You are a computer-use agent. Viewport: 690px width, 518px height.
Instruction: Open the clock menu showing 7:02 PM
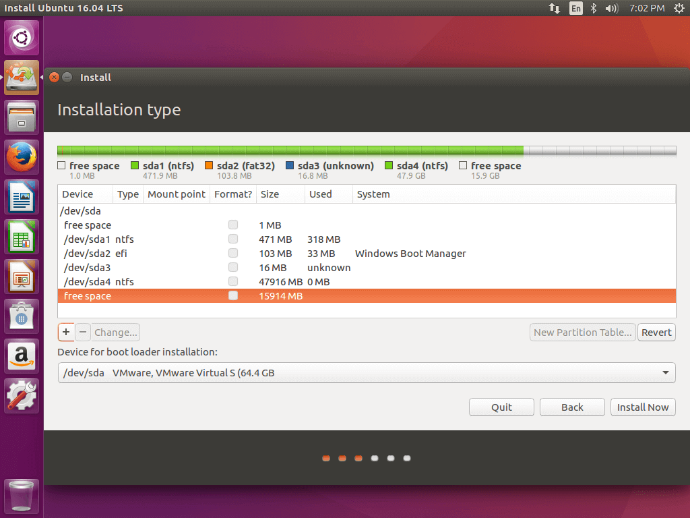coord(647,8)
